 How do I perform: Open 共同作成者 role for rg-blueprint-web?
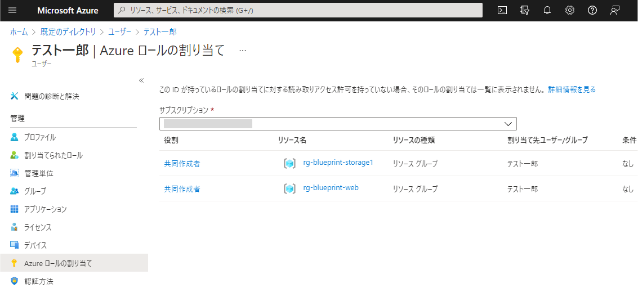pyautogui.click(x=182, y=189)
